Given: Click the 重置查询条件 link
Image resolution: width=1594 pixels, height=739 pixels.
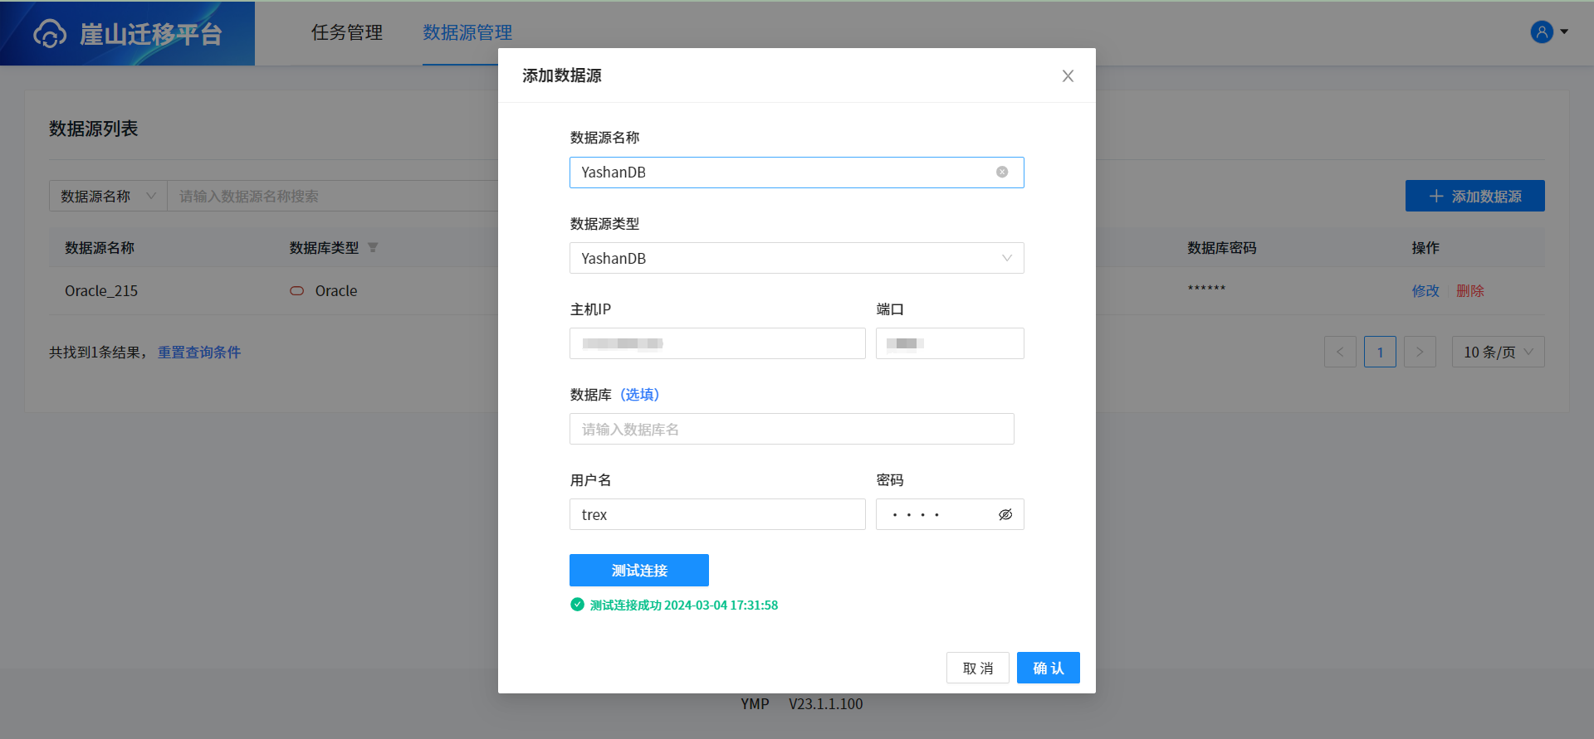Looking at the screenshot, I should click(199, 352).
